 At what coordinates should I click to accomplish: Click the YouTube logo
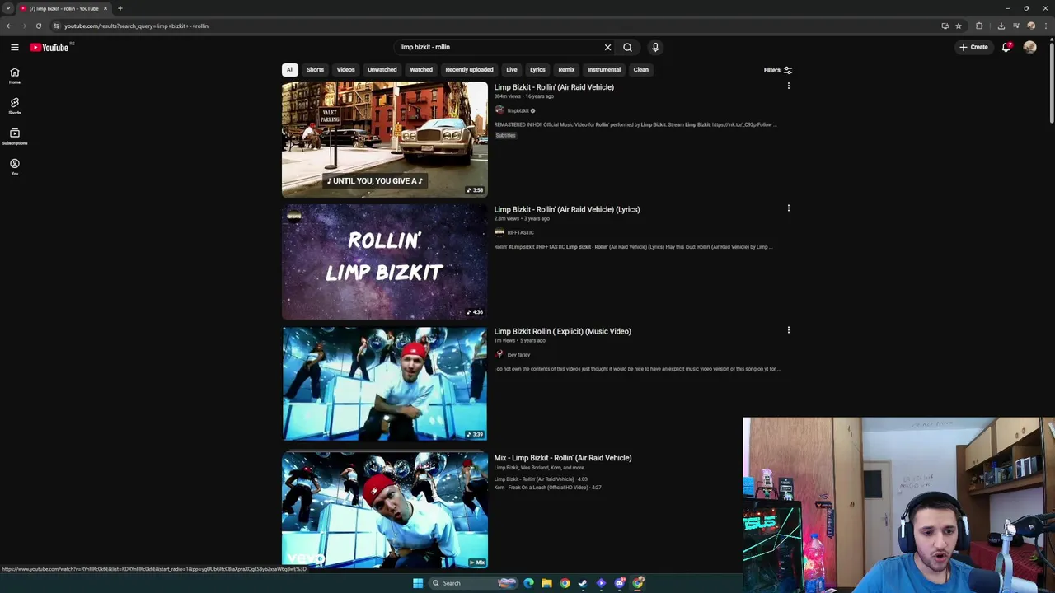pos(49,47)
